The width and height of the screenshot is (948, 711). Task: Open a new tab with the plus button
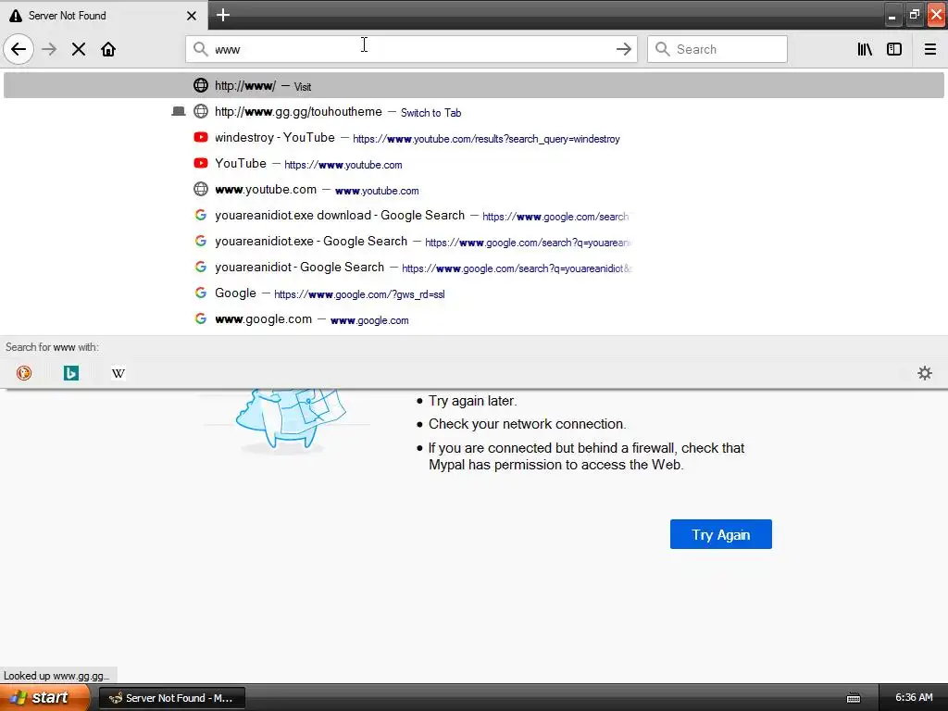point(222,15)
